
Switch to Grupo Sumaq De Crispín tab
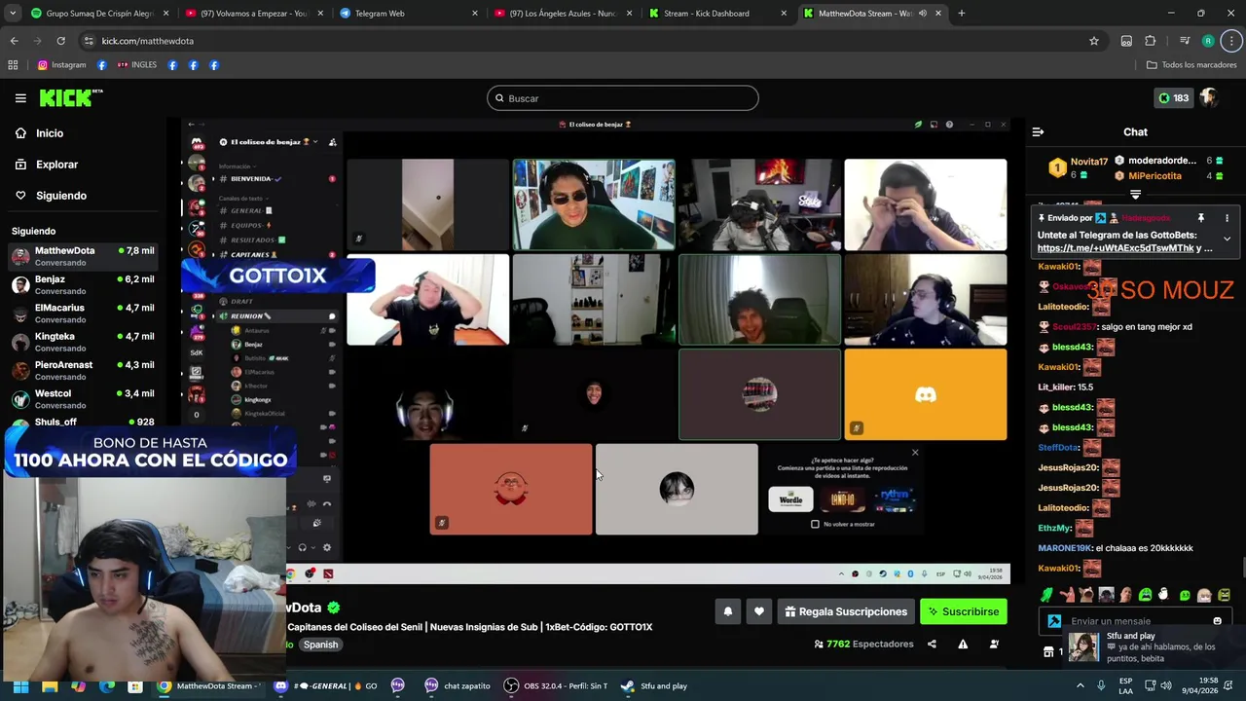[x=99, y=14]
